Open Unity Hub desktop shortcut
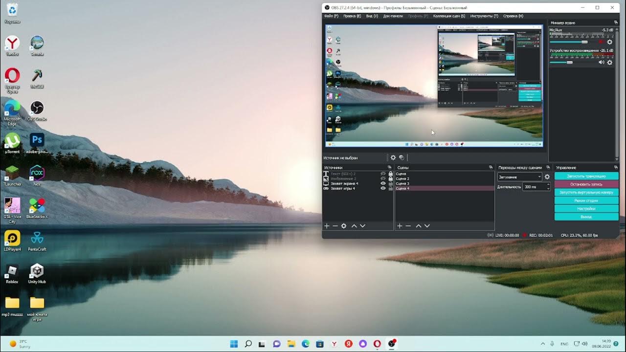The height and width of the screenshot is (352, 626). click(x=37, y=274)
